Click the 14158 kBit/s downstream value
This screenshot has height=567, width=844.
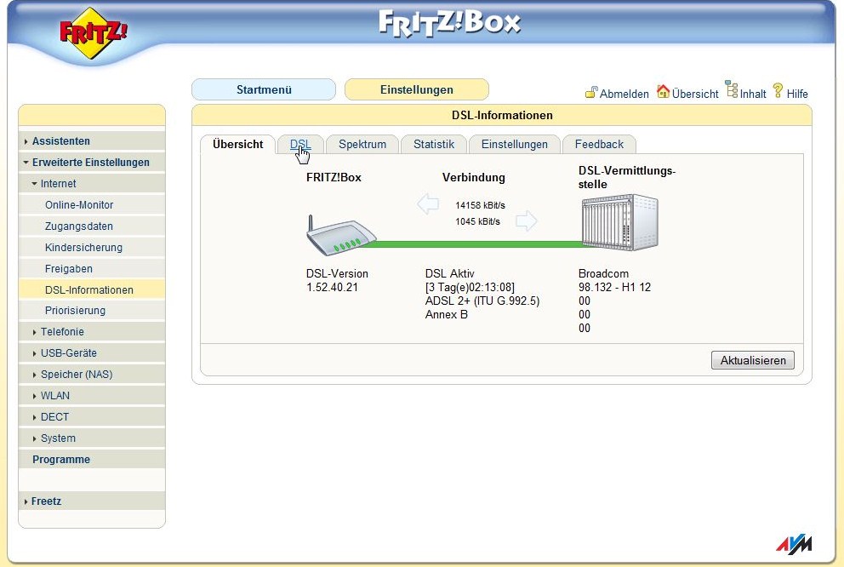pos(480,205)
